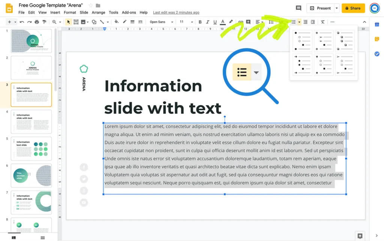Expand the new slide layout dropdown
The image size is (384, 241).
click(x=15, y=22)
